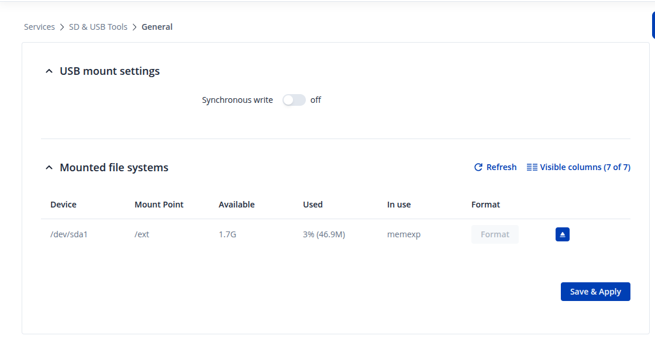This screenshot has width=655, height=346.
Task: Click the memexp in-use value
Action: 404,234
